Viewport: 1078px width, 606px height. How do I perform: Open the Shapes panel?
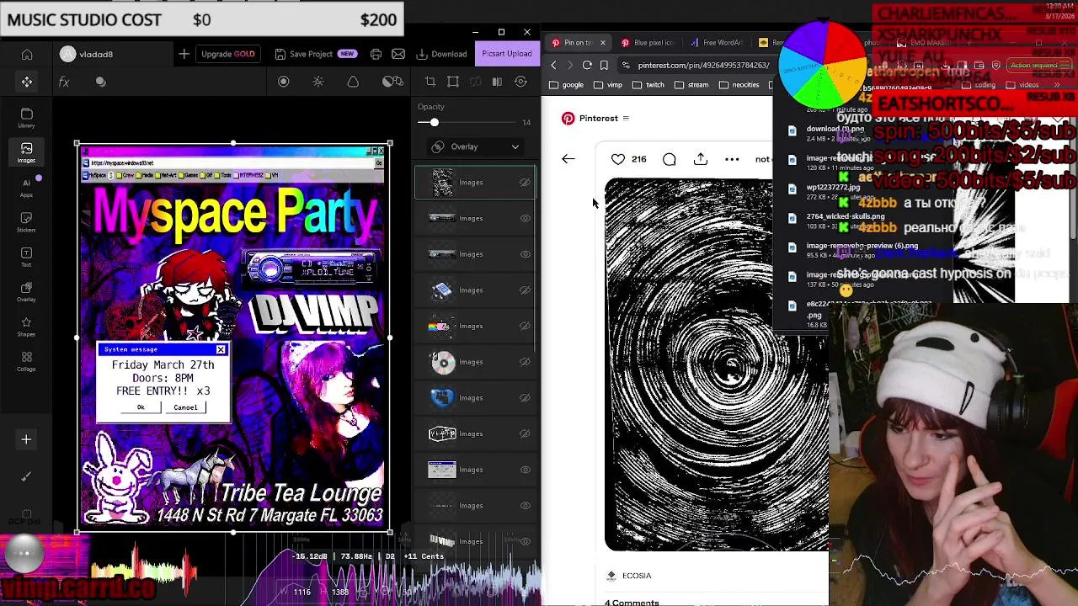27,326
